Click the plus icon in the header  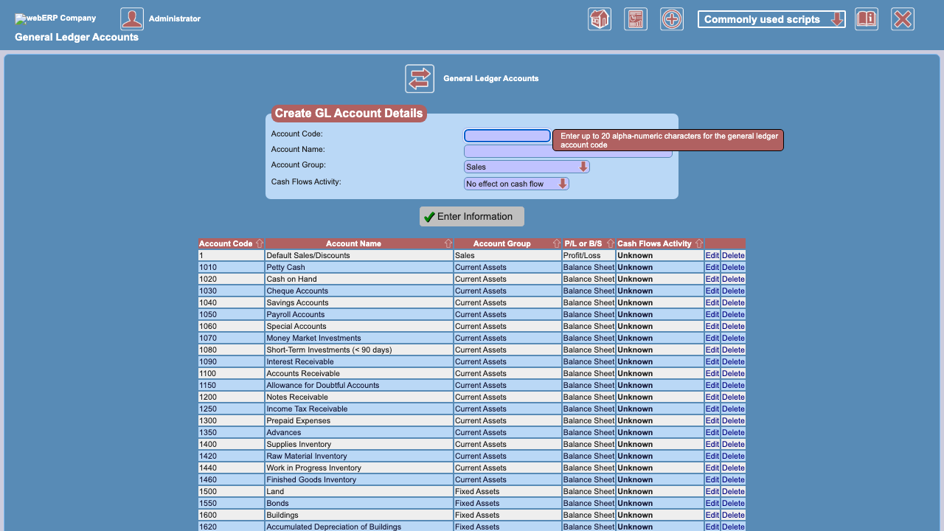672,19
